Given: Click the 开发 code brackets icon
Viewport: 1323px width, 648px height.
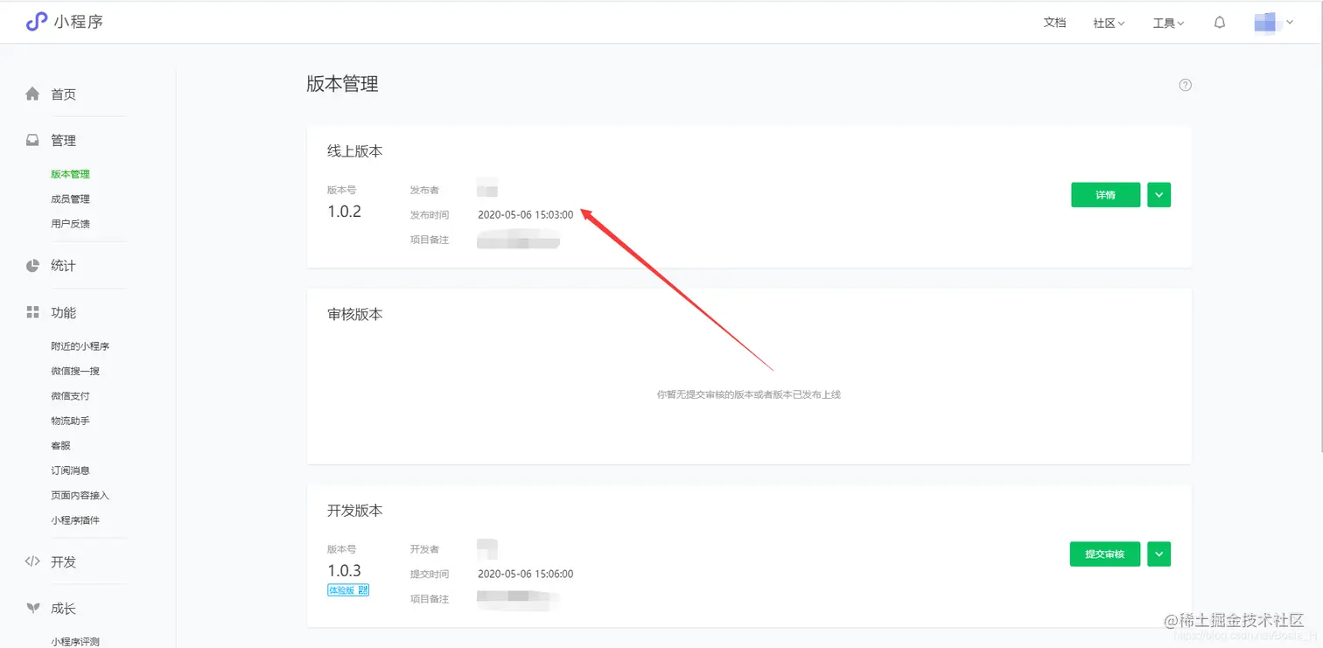Looking at the screenshot, I should (32, 561).
